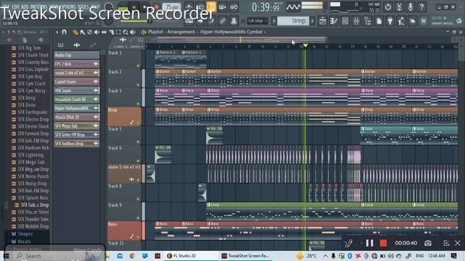Open the project files page icon

pyautogui.click(x=379, y=21)
